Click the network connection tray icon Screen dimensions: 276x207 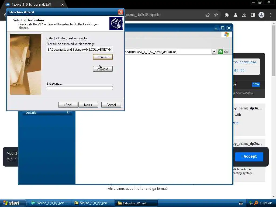click(251, 203)
